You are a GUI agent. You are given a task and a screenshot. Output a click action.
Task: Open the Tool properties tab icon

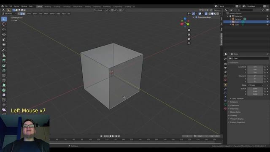point(225,59)
